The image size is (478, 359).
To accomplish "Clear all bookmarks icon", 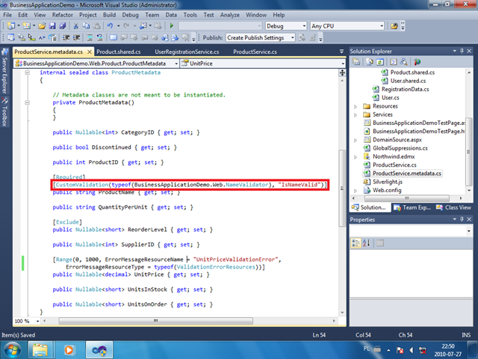I will [185, 37].
